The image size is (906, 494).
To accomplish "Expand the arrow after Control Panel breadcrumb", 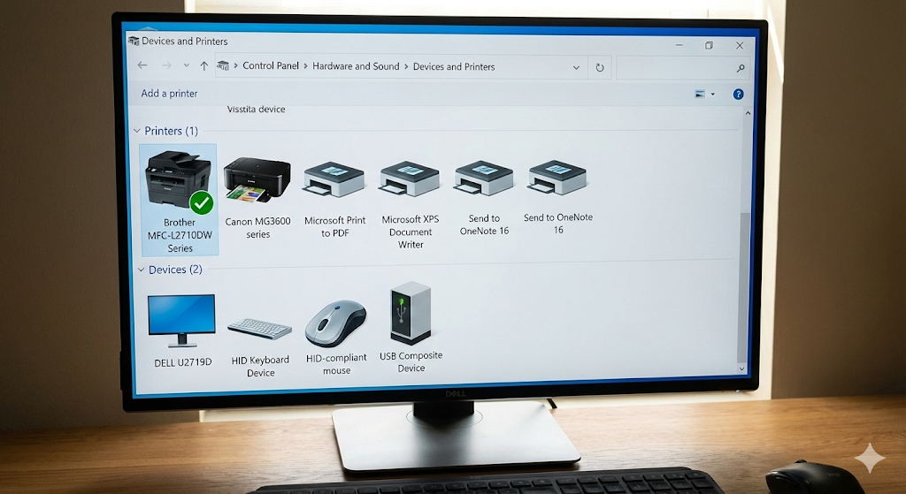I will point(305,66).
